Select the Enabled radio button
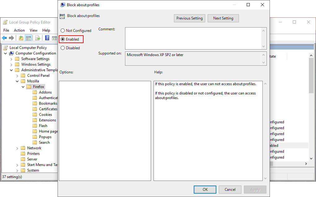Screen dimensions: 316x197 [63, 39]
